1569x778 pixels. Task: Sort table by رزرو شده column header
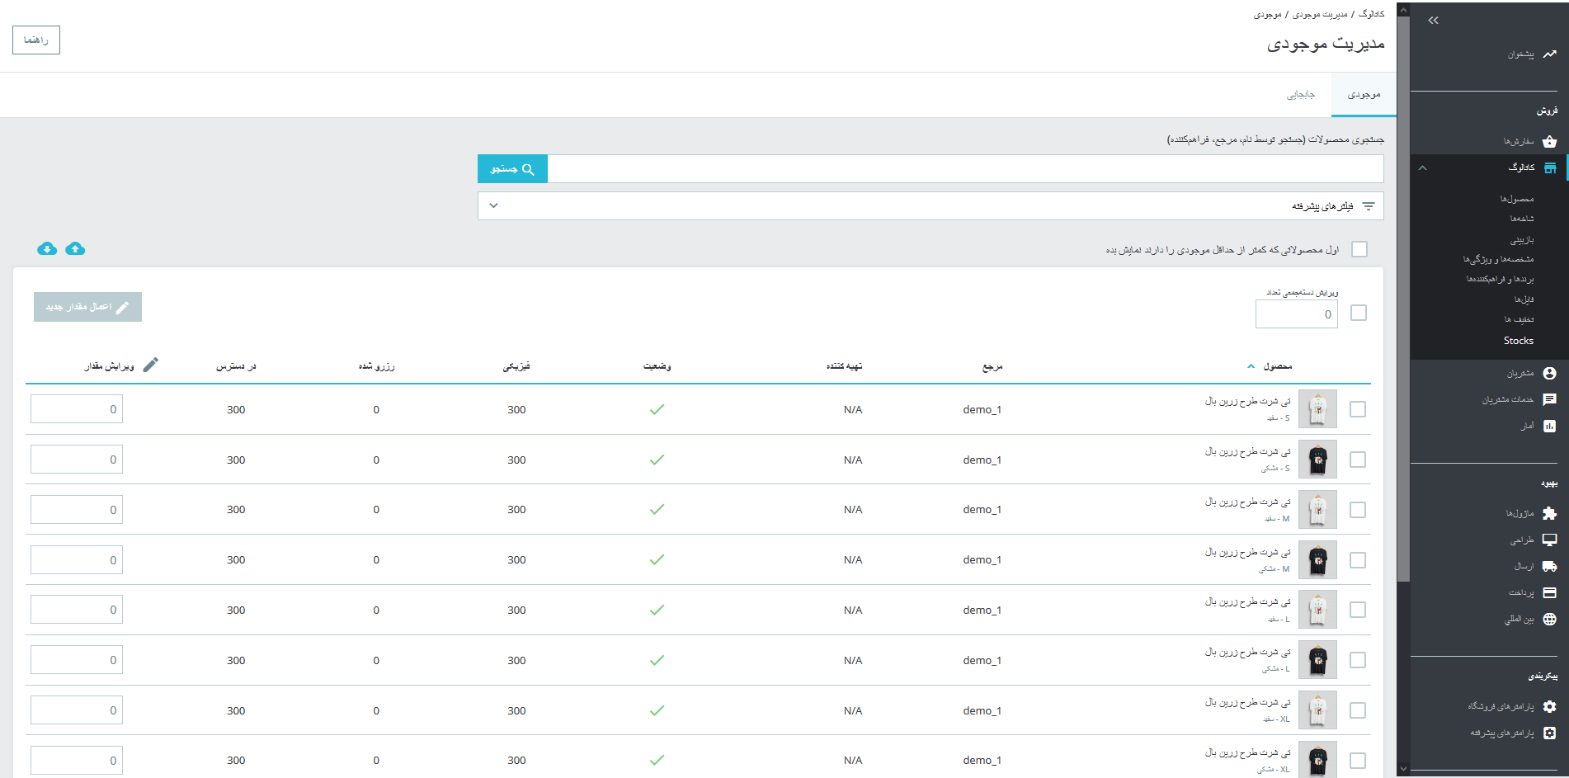click(x=376, y=366)
